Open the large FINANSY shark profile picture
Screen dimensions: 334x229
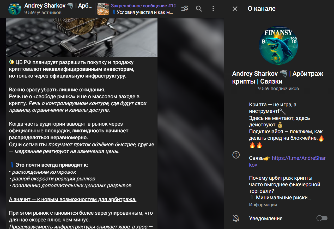279,45
